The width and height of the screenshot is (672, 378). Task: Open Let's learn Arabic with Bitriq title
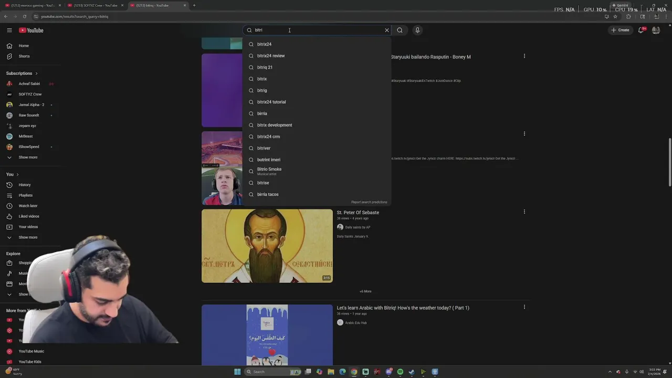(403, 308)
